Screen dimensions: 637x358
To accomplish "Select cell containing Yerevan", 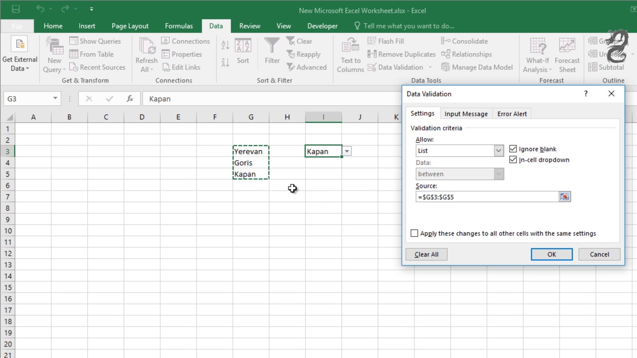I will click(251, 151).
